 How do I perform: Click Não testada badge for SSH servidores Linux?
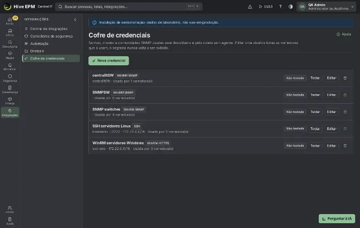coord(295,128)
